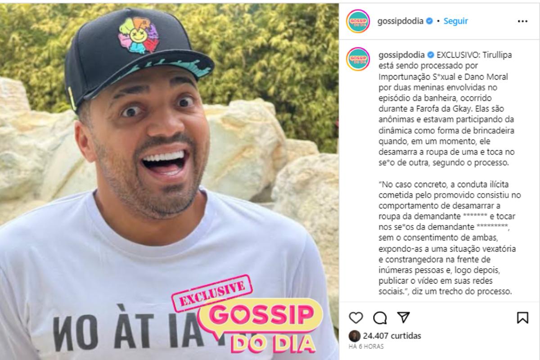Open HÁ 6 HORAS timestamp

point(366,346)
